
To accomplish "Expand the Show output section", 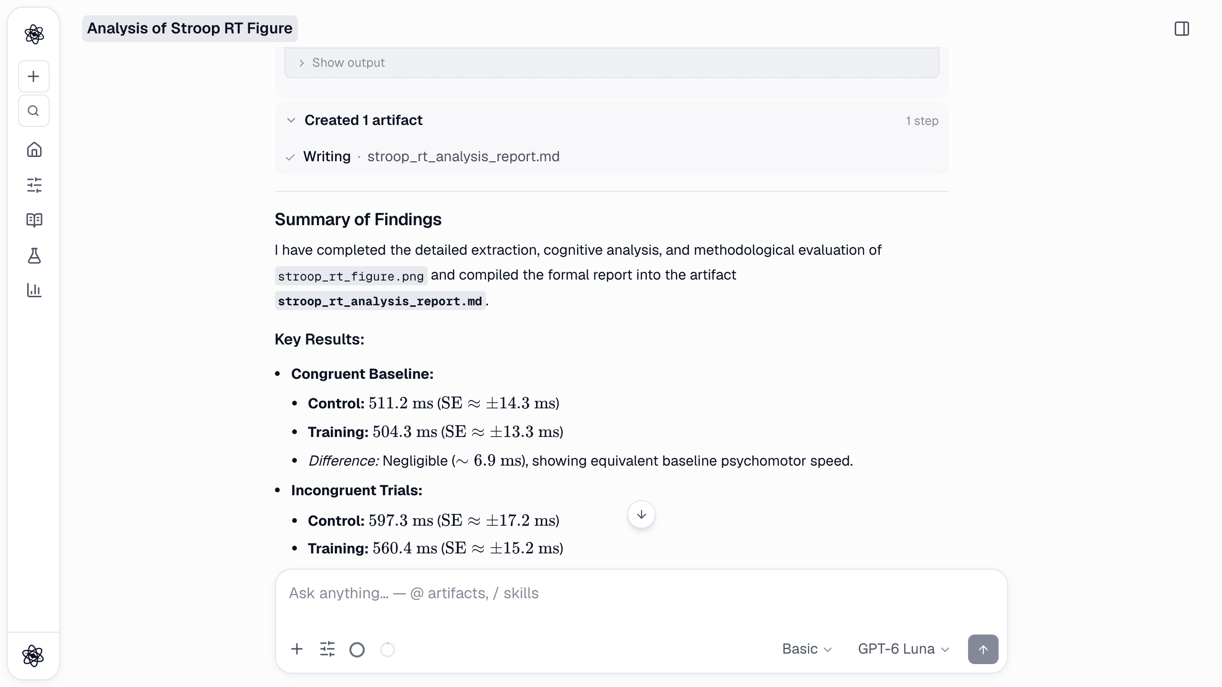I will click(x=612, y=62).
